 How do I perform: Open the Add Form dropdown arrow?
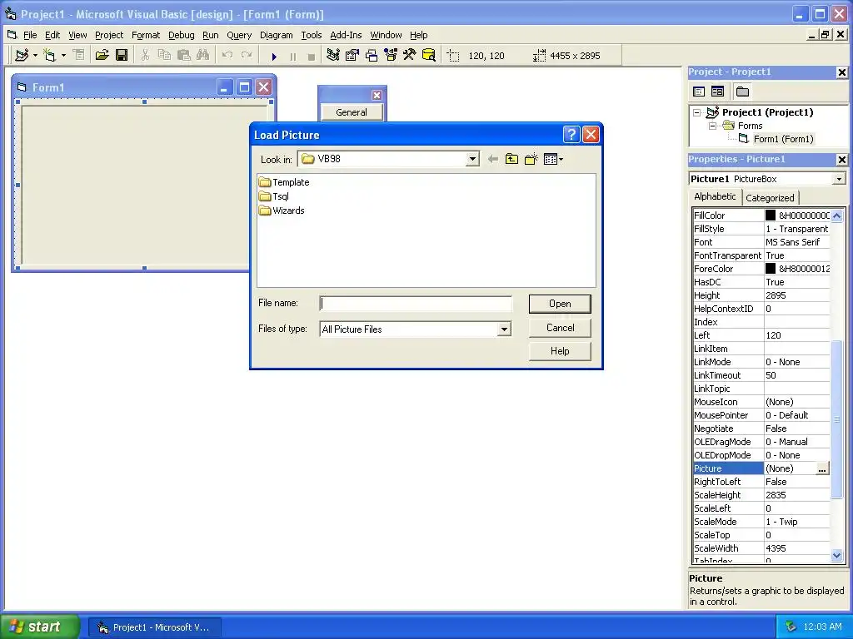pos(63,56)
